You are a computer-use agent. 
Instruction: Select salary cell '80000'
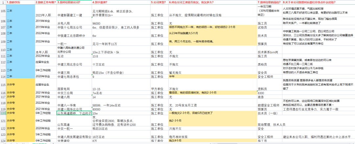[x=121, y=109]
